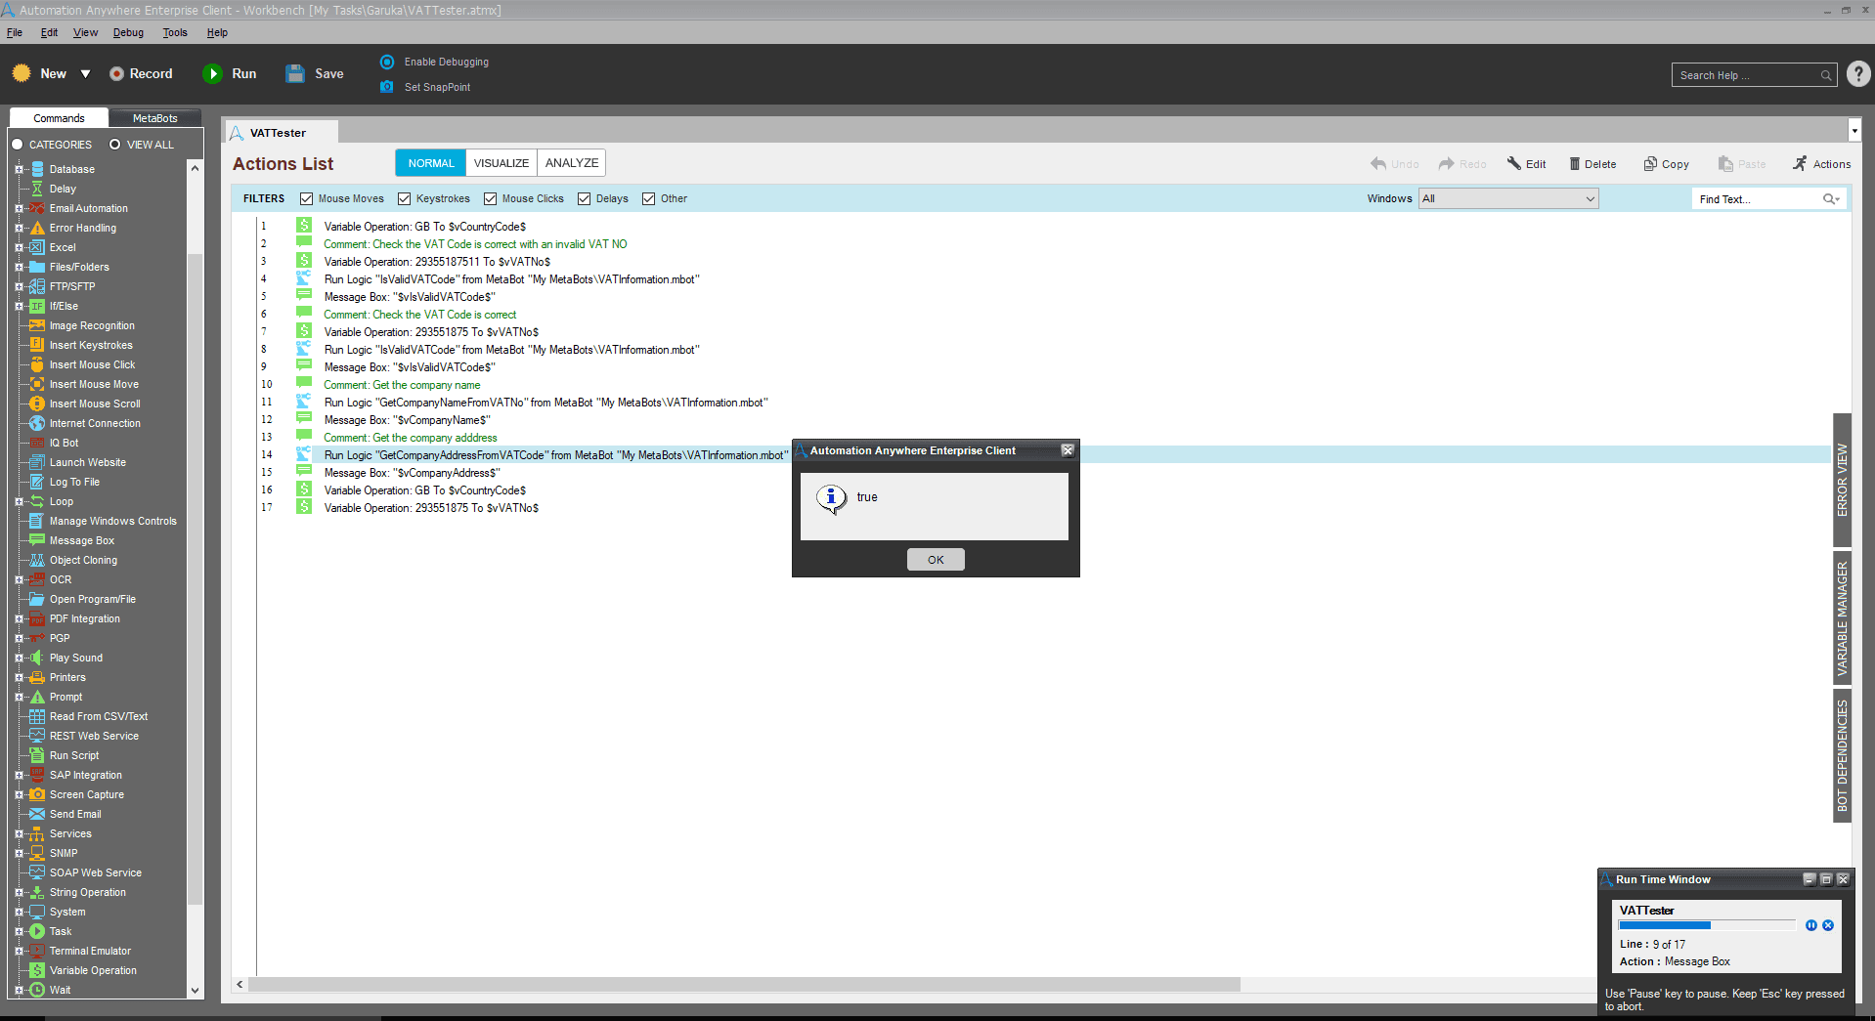Viewport: 1875px width, 1021px height.
Task: Open the Debug menu
Action: [128, 33]
